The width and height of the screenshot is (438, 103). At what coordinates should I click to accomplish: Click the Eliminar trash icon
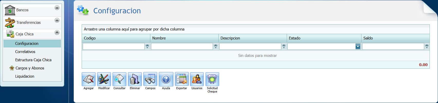pyautogui.click(x=135, y=79)
